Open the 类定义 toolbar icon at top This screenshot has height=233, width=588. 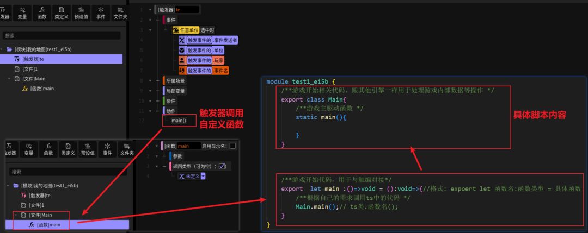61,13
